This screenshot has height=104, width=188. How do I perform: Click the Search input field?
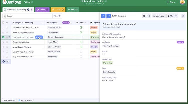point(28,16)
